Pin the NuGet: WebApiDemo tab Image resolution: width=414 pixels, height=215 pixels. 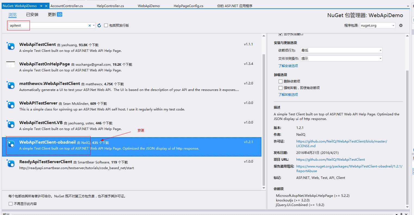[x=41, y=6]
